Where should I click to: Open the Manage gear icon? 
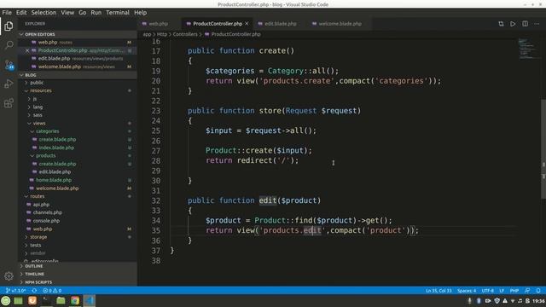tap(9, 276)
